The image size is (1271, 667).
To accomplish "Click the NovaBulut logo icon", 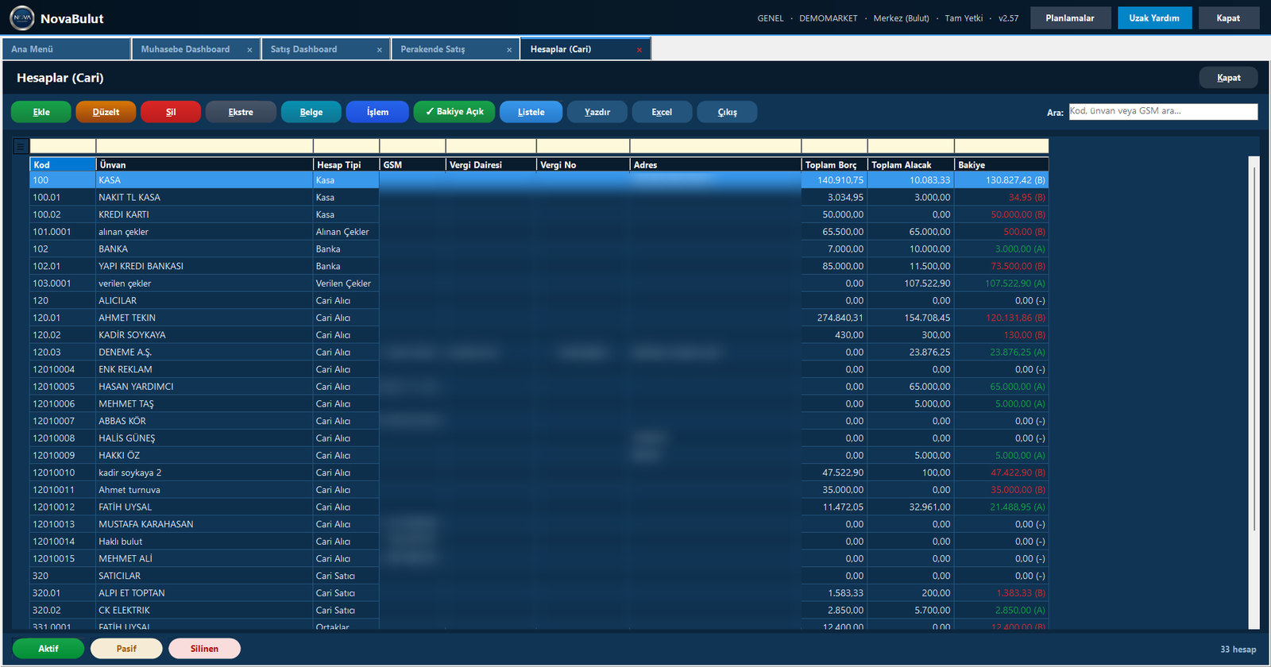I will click(x=22, y=17).
